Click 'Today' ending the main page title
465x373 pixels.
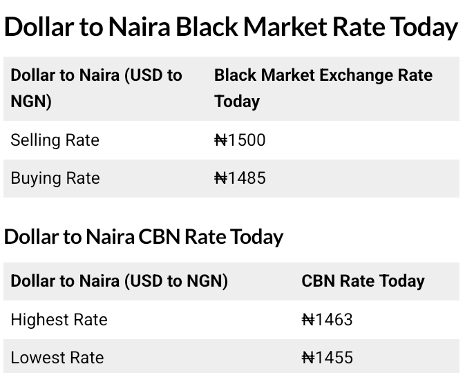423,28
